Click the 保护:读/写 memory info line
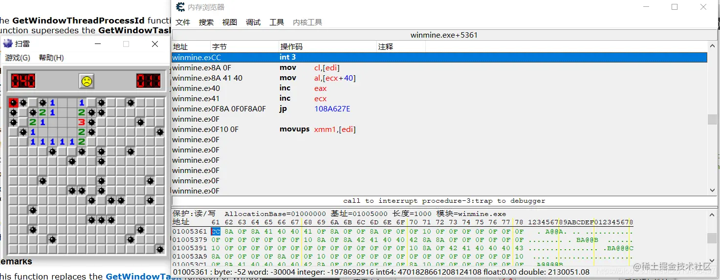Screen dimensions: 720x280 point(339,214)
